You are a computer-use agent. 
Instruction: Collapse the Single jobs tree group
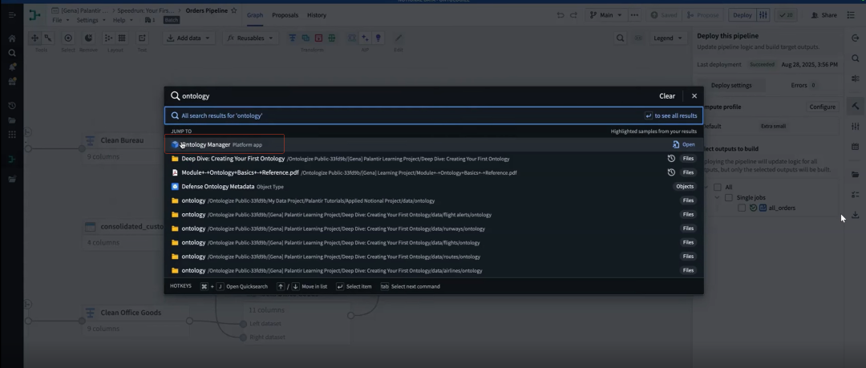tap(717, 198)
